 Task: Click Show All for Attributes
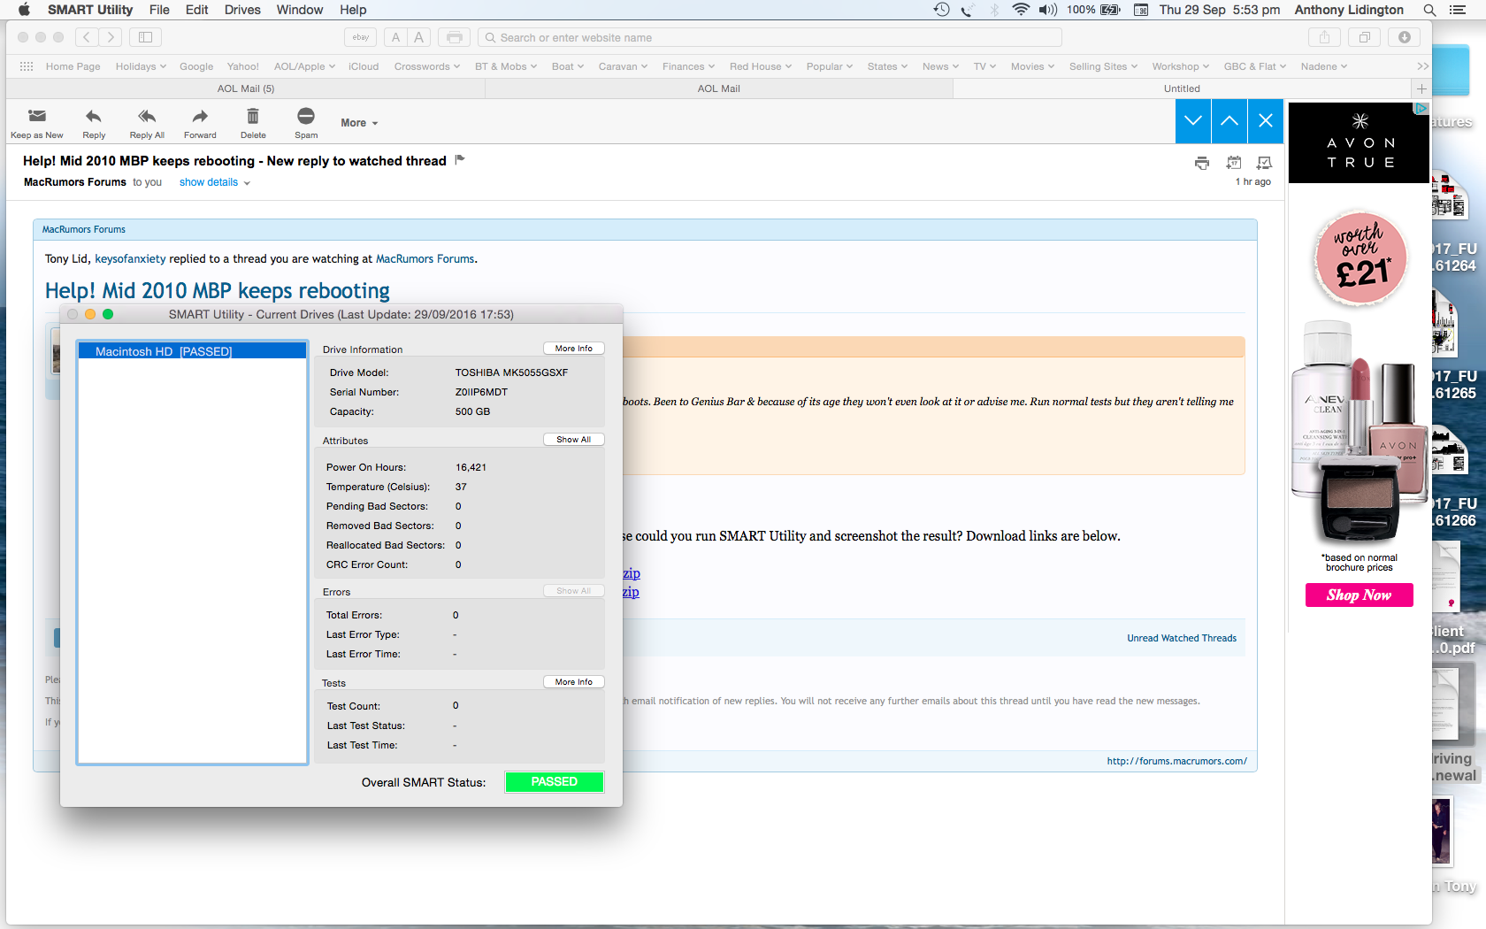click(x=573, y=440)
